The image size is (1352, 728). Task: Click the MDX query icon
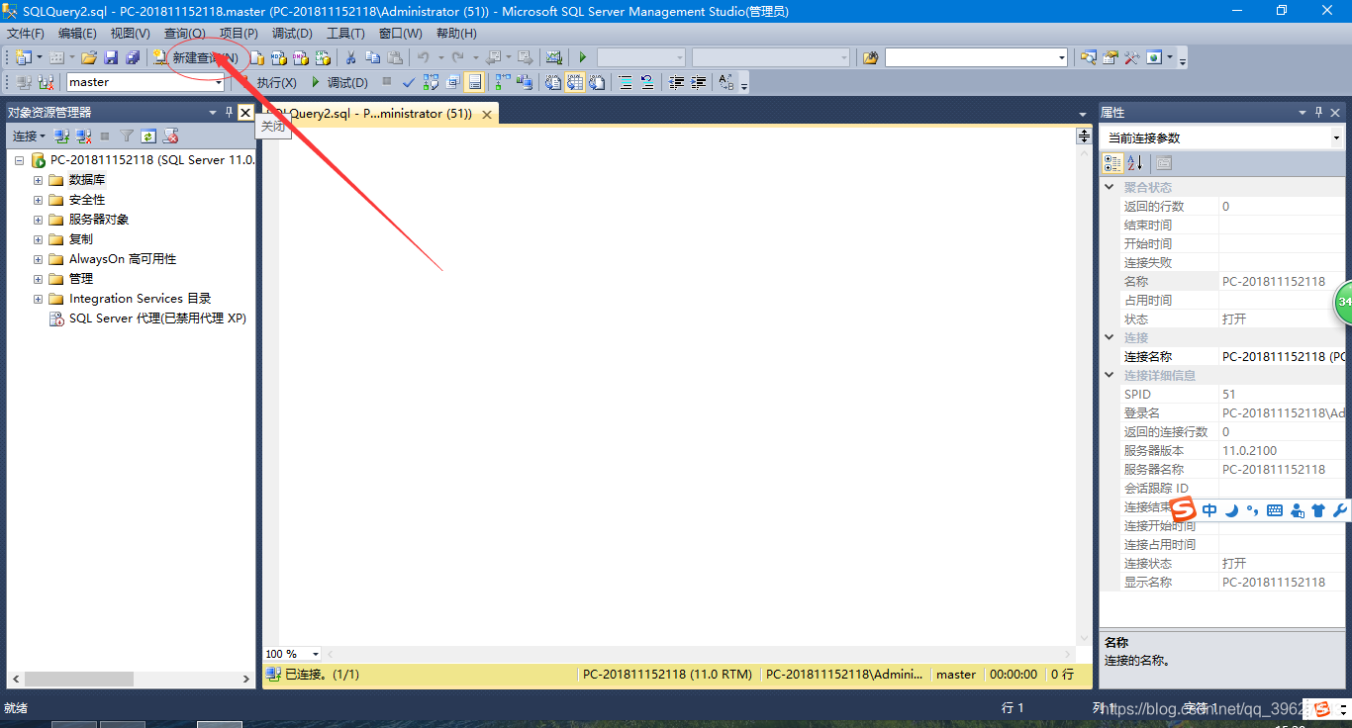tap(279, 57)
